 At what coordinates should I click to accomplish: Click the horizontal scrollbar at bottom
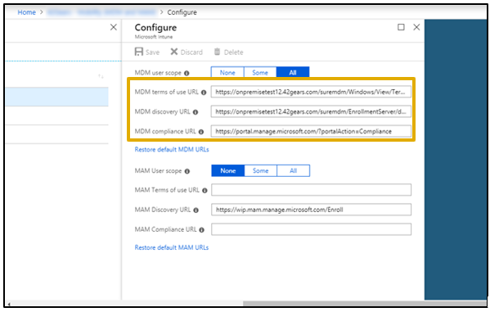(365, 304)
